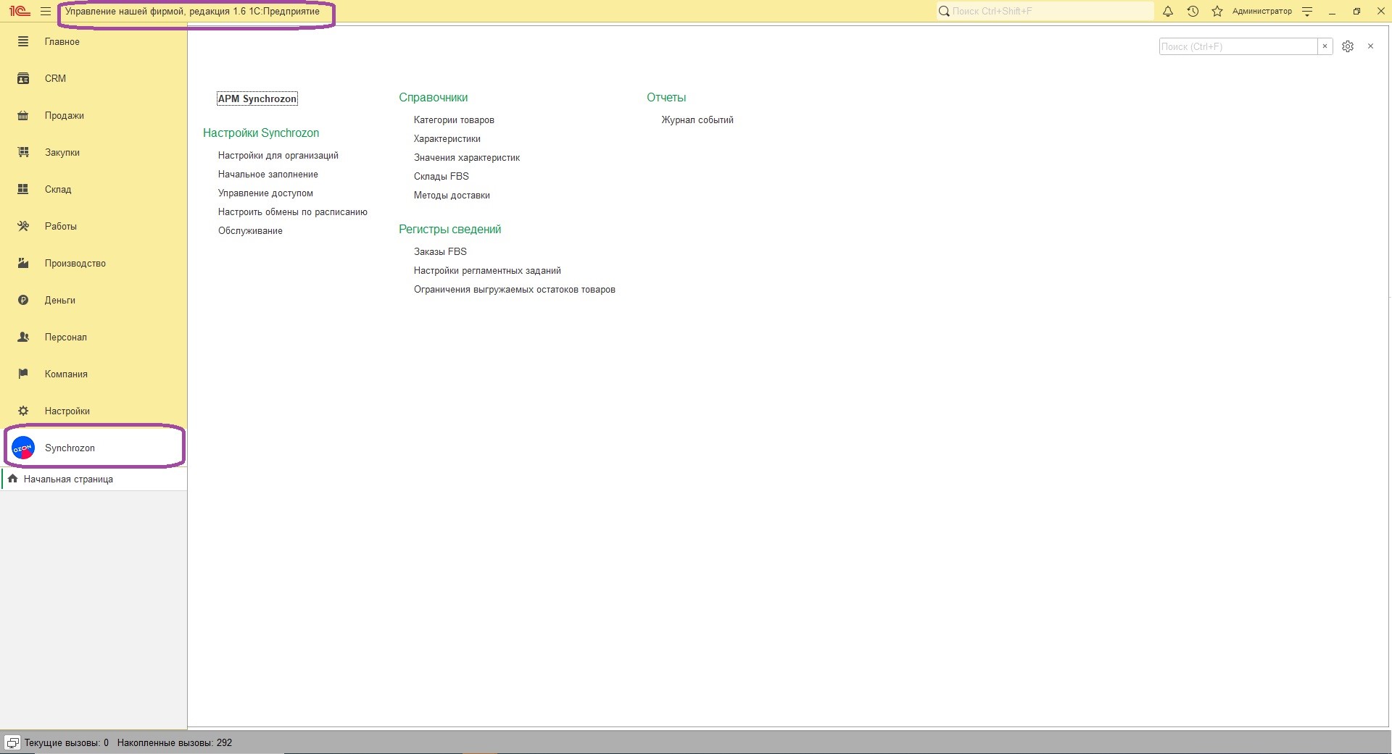Open hamburger main menu at top

pyautogui.click(x=46, y=12)
